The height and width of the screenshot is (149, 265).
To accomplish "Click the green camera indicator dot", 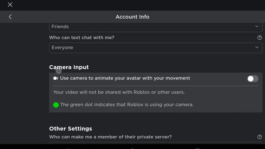I will [56, 105].
